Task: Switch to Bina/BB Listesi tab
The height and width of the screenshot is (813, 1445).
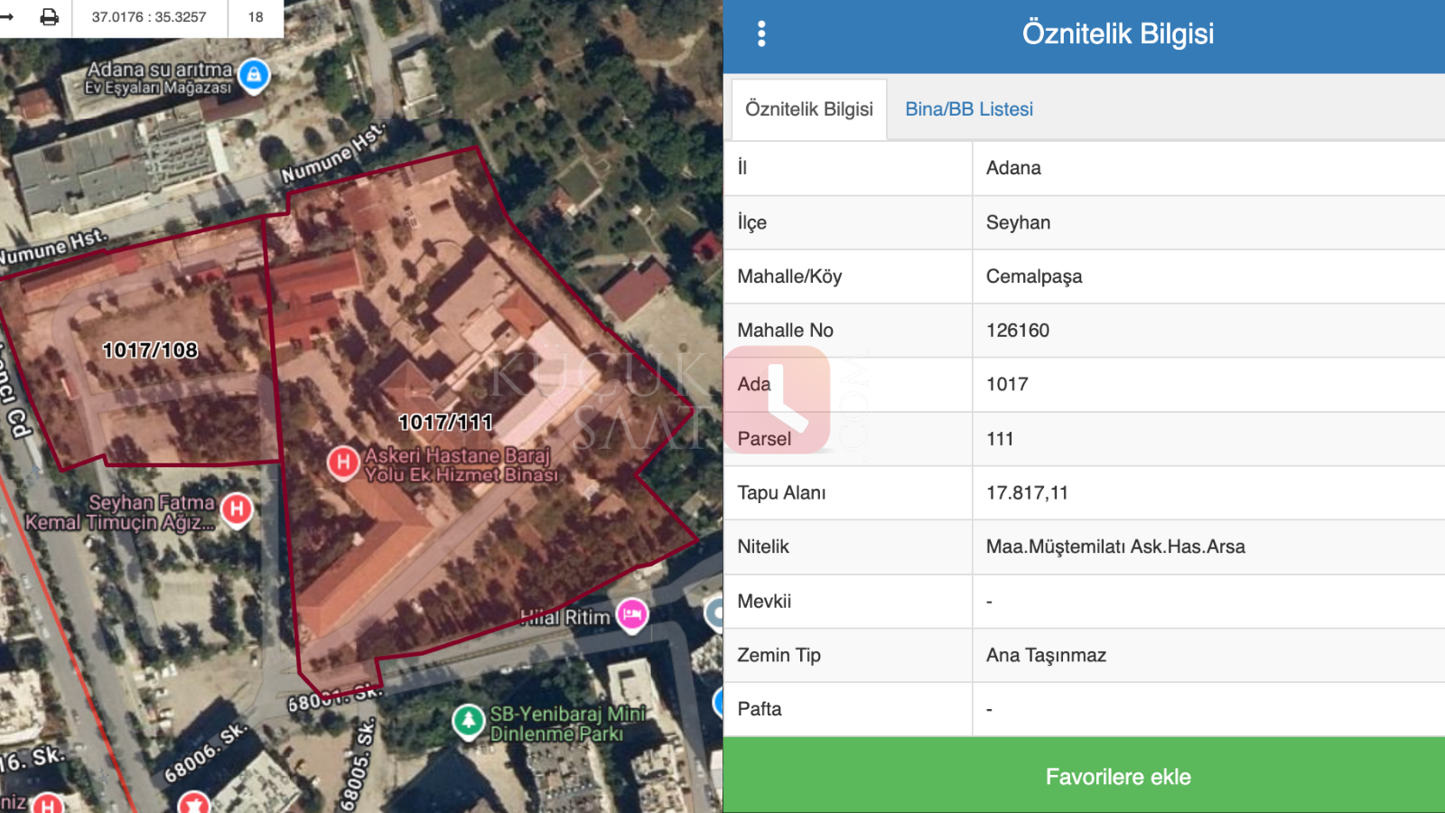Action: pos(968,109)
